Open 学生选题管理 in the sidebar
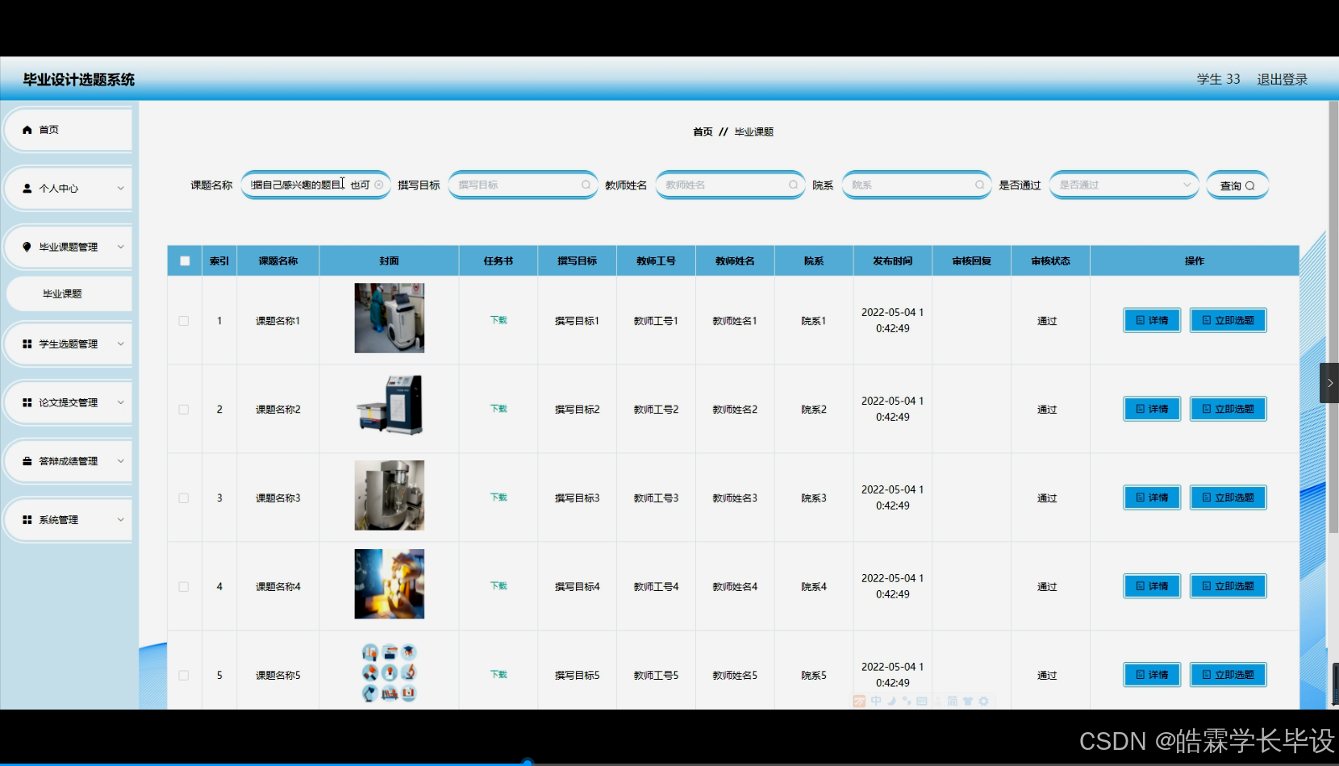1339x766 pixels. (69, 344)
